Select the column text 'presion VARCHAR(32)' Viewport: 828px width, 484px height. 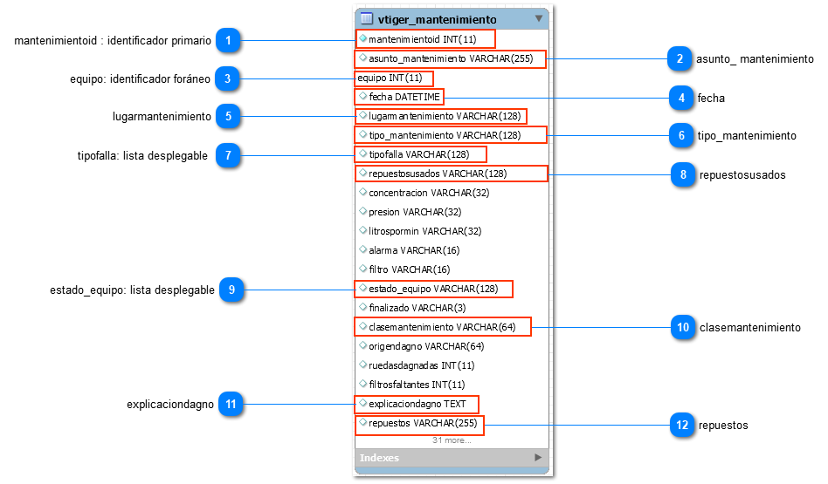tap(415, 212)
